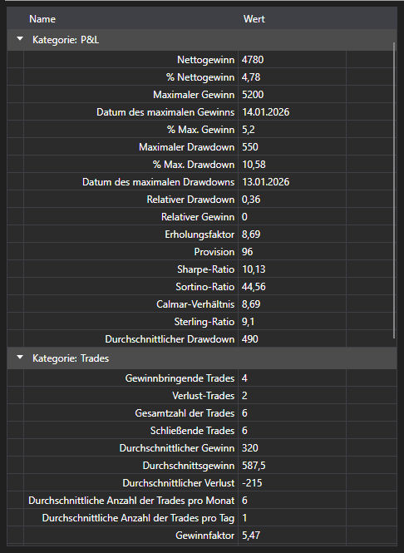
Task: Select the Durchschnittlicher Drawdown label
Action: coord(170,339)
